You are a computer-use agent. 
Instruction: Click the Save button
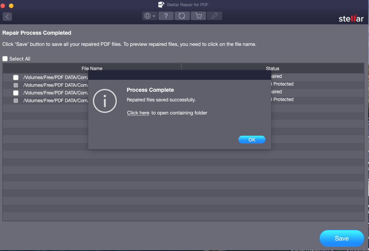click(341, 238)
